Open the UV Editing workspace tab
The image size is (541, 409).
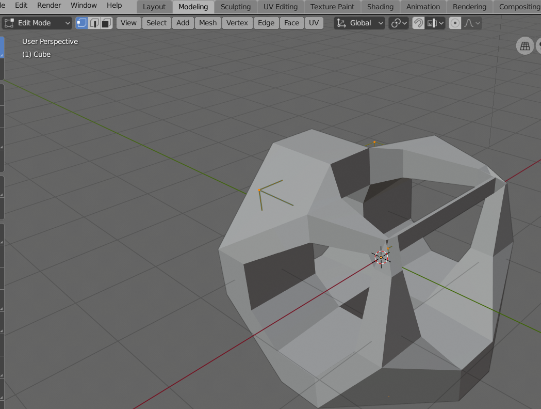281,7
